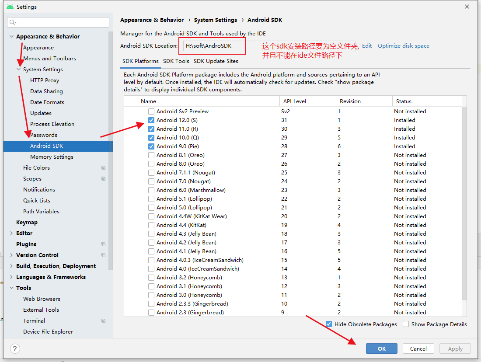
Task: Click the project-level icon beside Scopes
Action: click(103, 178)
